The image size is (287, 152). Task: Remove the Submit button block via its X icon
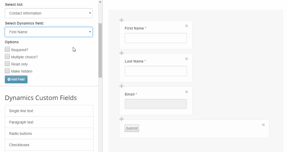[263, 125]
